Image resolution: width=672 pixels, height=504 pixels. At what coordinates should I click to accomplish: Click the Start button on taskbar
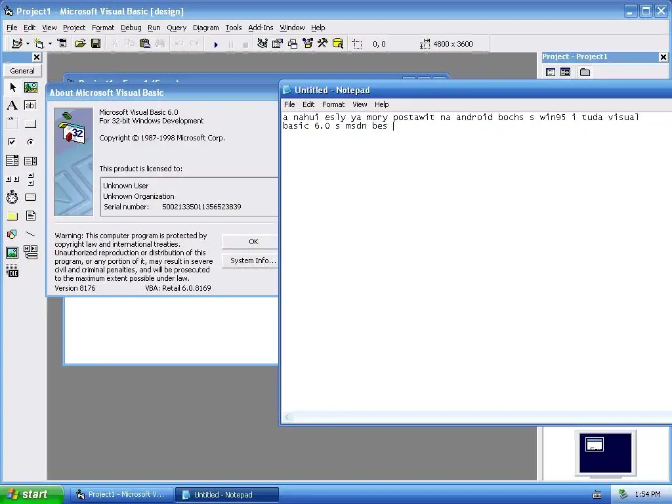click(x=31, y=495)
